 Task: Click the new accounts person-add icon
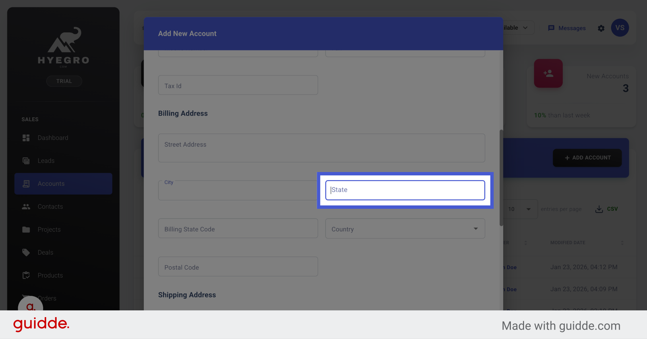tap(548, 74)
